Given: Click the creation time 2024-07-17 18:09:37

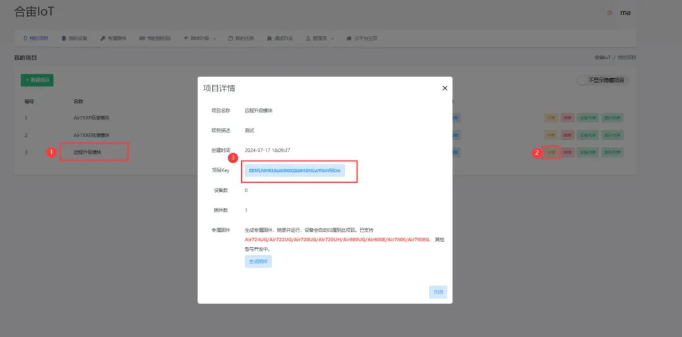Looking at the screenshot, I should [x=268, y=151].
